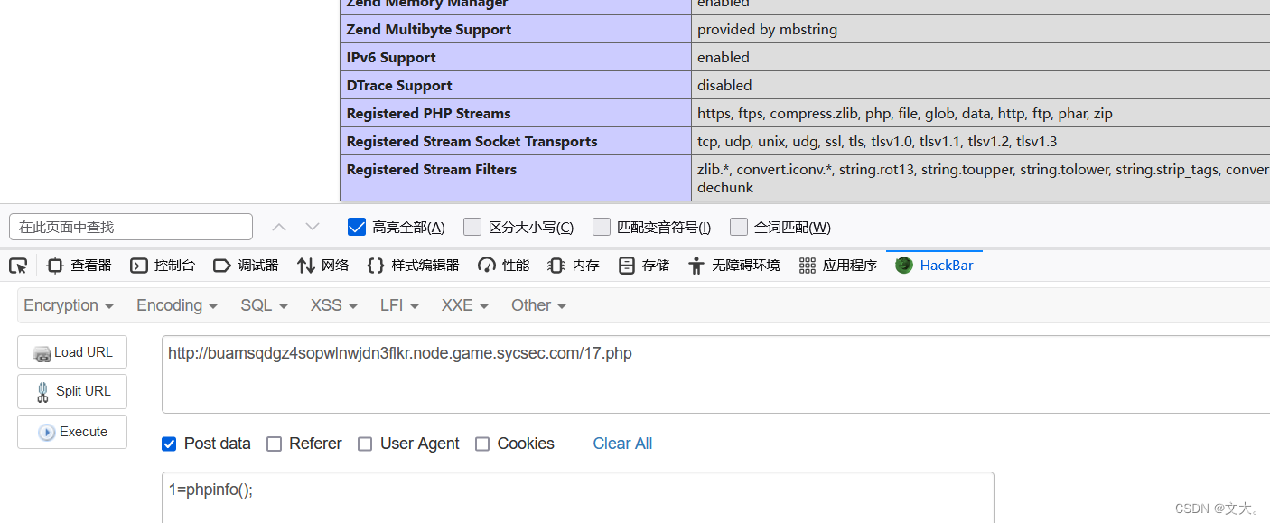1270x523 pixels.
Task: Open the 控制台 (Console) panel
Action: (163, 265)
